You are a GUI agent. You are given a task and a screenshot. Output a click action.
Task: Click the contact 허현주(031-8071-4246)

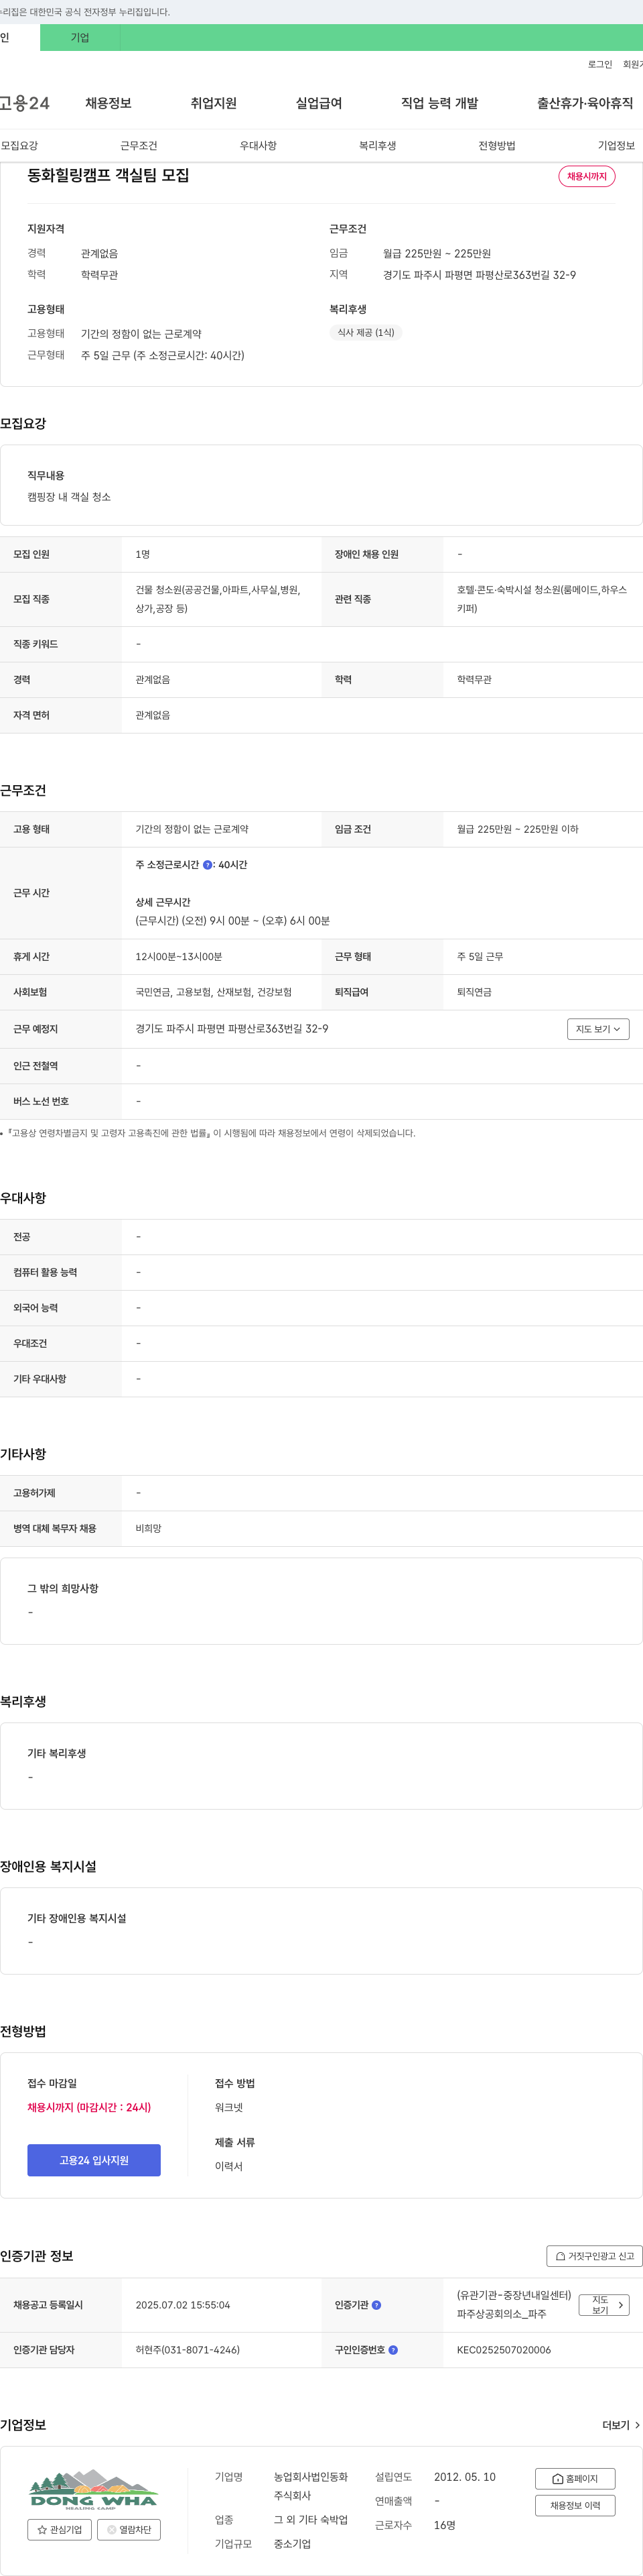coord(188,2350)
